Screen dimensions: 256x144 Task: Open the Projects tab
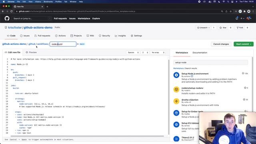pyautogui.click(x=76, y=36)
